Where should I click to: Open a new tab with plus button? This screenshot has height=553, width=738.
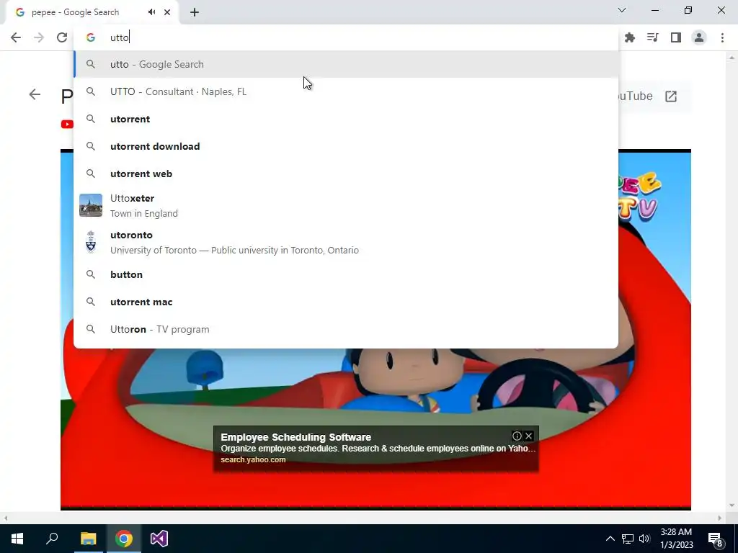195,12
